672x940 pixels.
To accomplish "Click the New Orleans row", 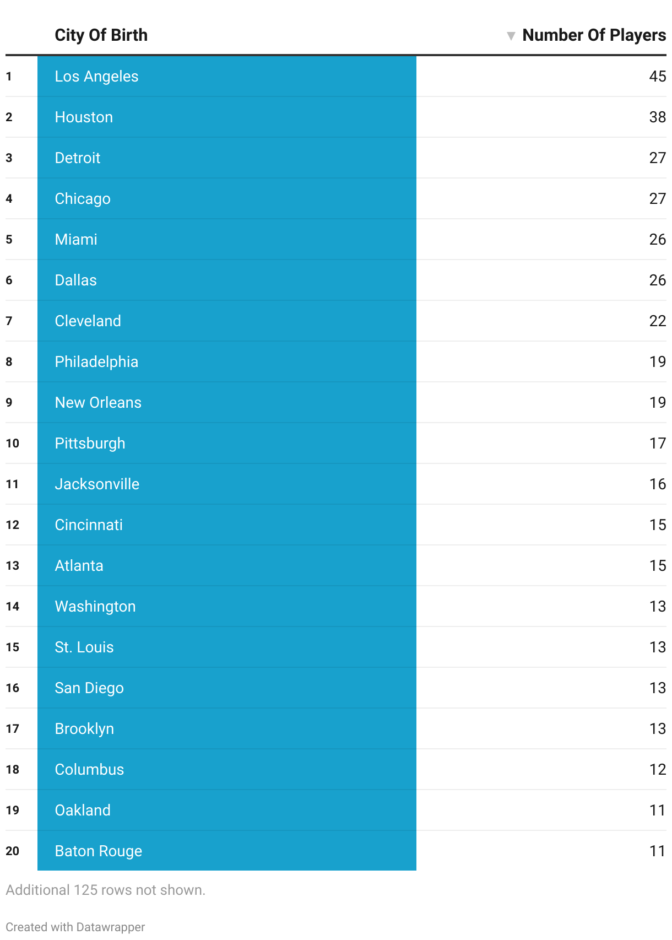I will pos(336,403).
